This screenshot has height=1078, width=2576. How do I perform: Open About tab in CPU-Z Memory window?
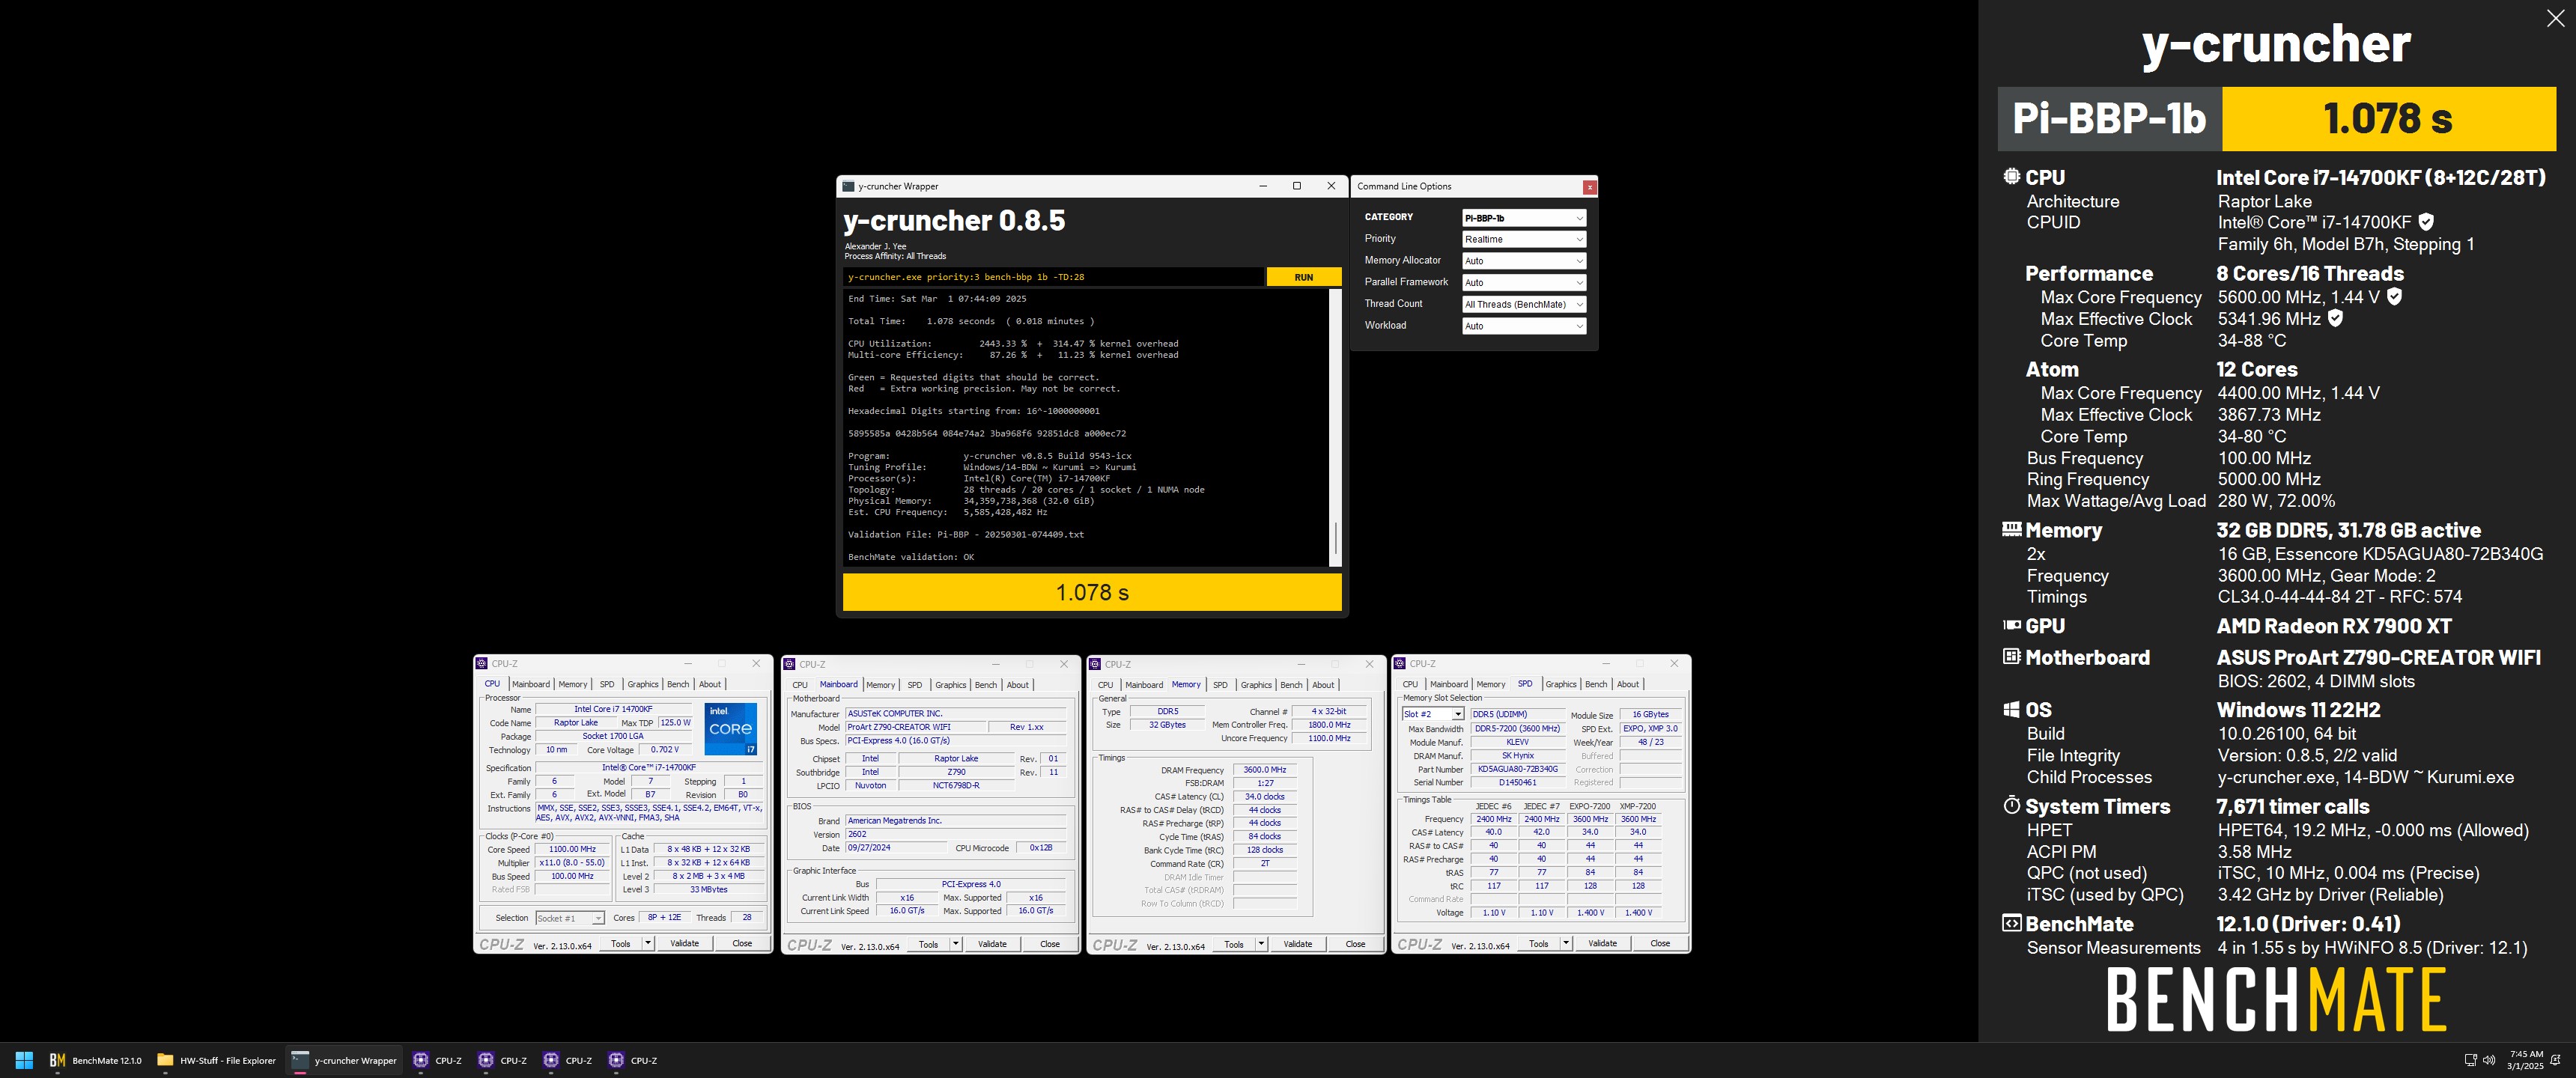1323,685
